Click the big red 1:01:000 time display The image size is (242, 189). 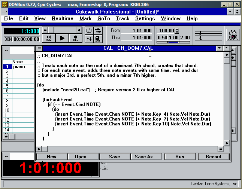51,168
